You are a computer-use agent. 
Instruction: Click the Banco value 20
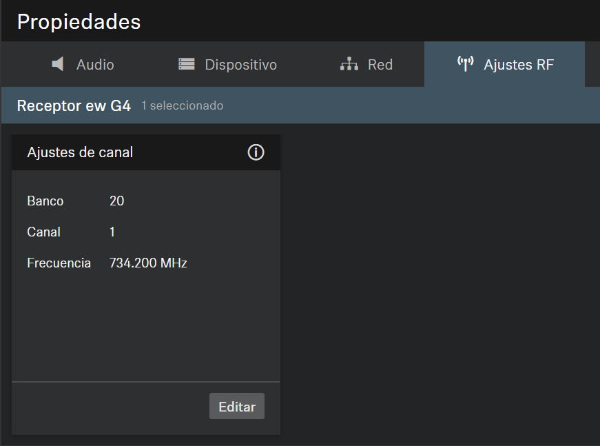pyautogui.click(x=116, y=201)
